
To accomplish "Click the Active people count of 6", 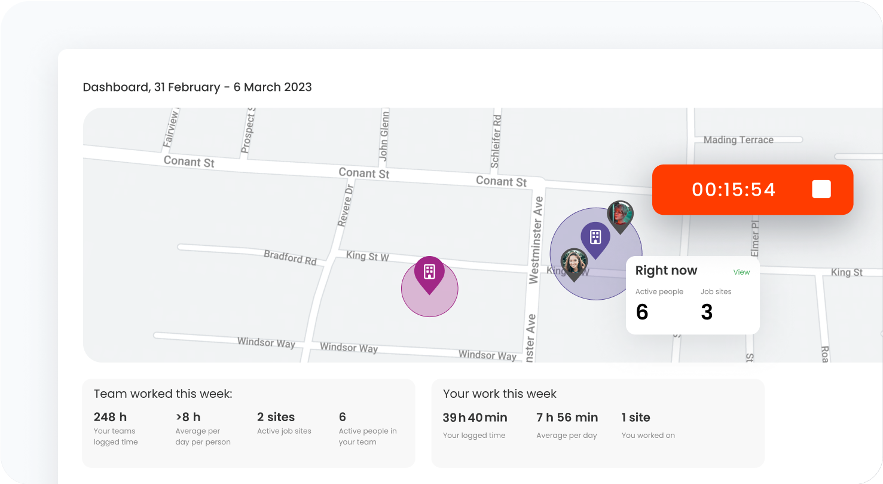I will (x=642, y=312).
